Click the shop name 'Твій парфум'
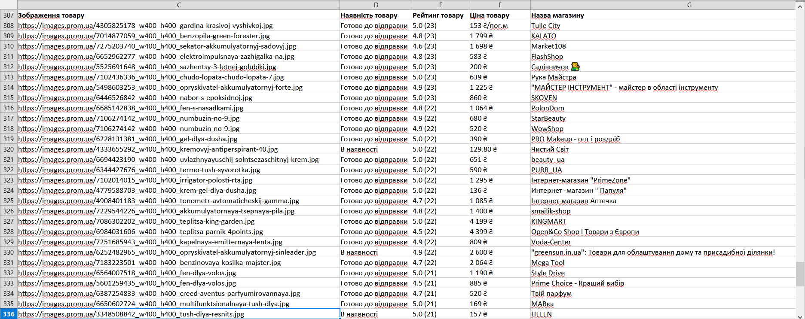The height and width of the screenshot is (319, 805). coord(551,293)
